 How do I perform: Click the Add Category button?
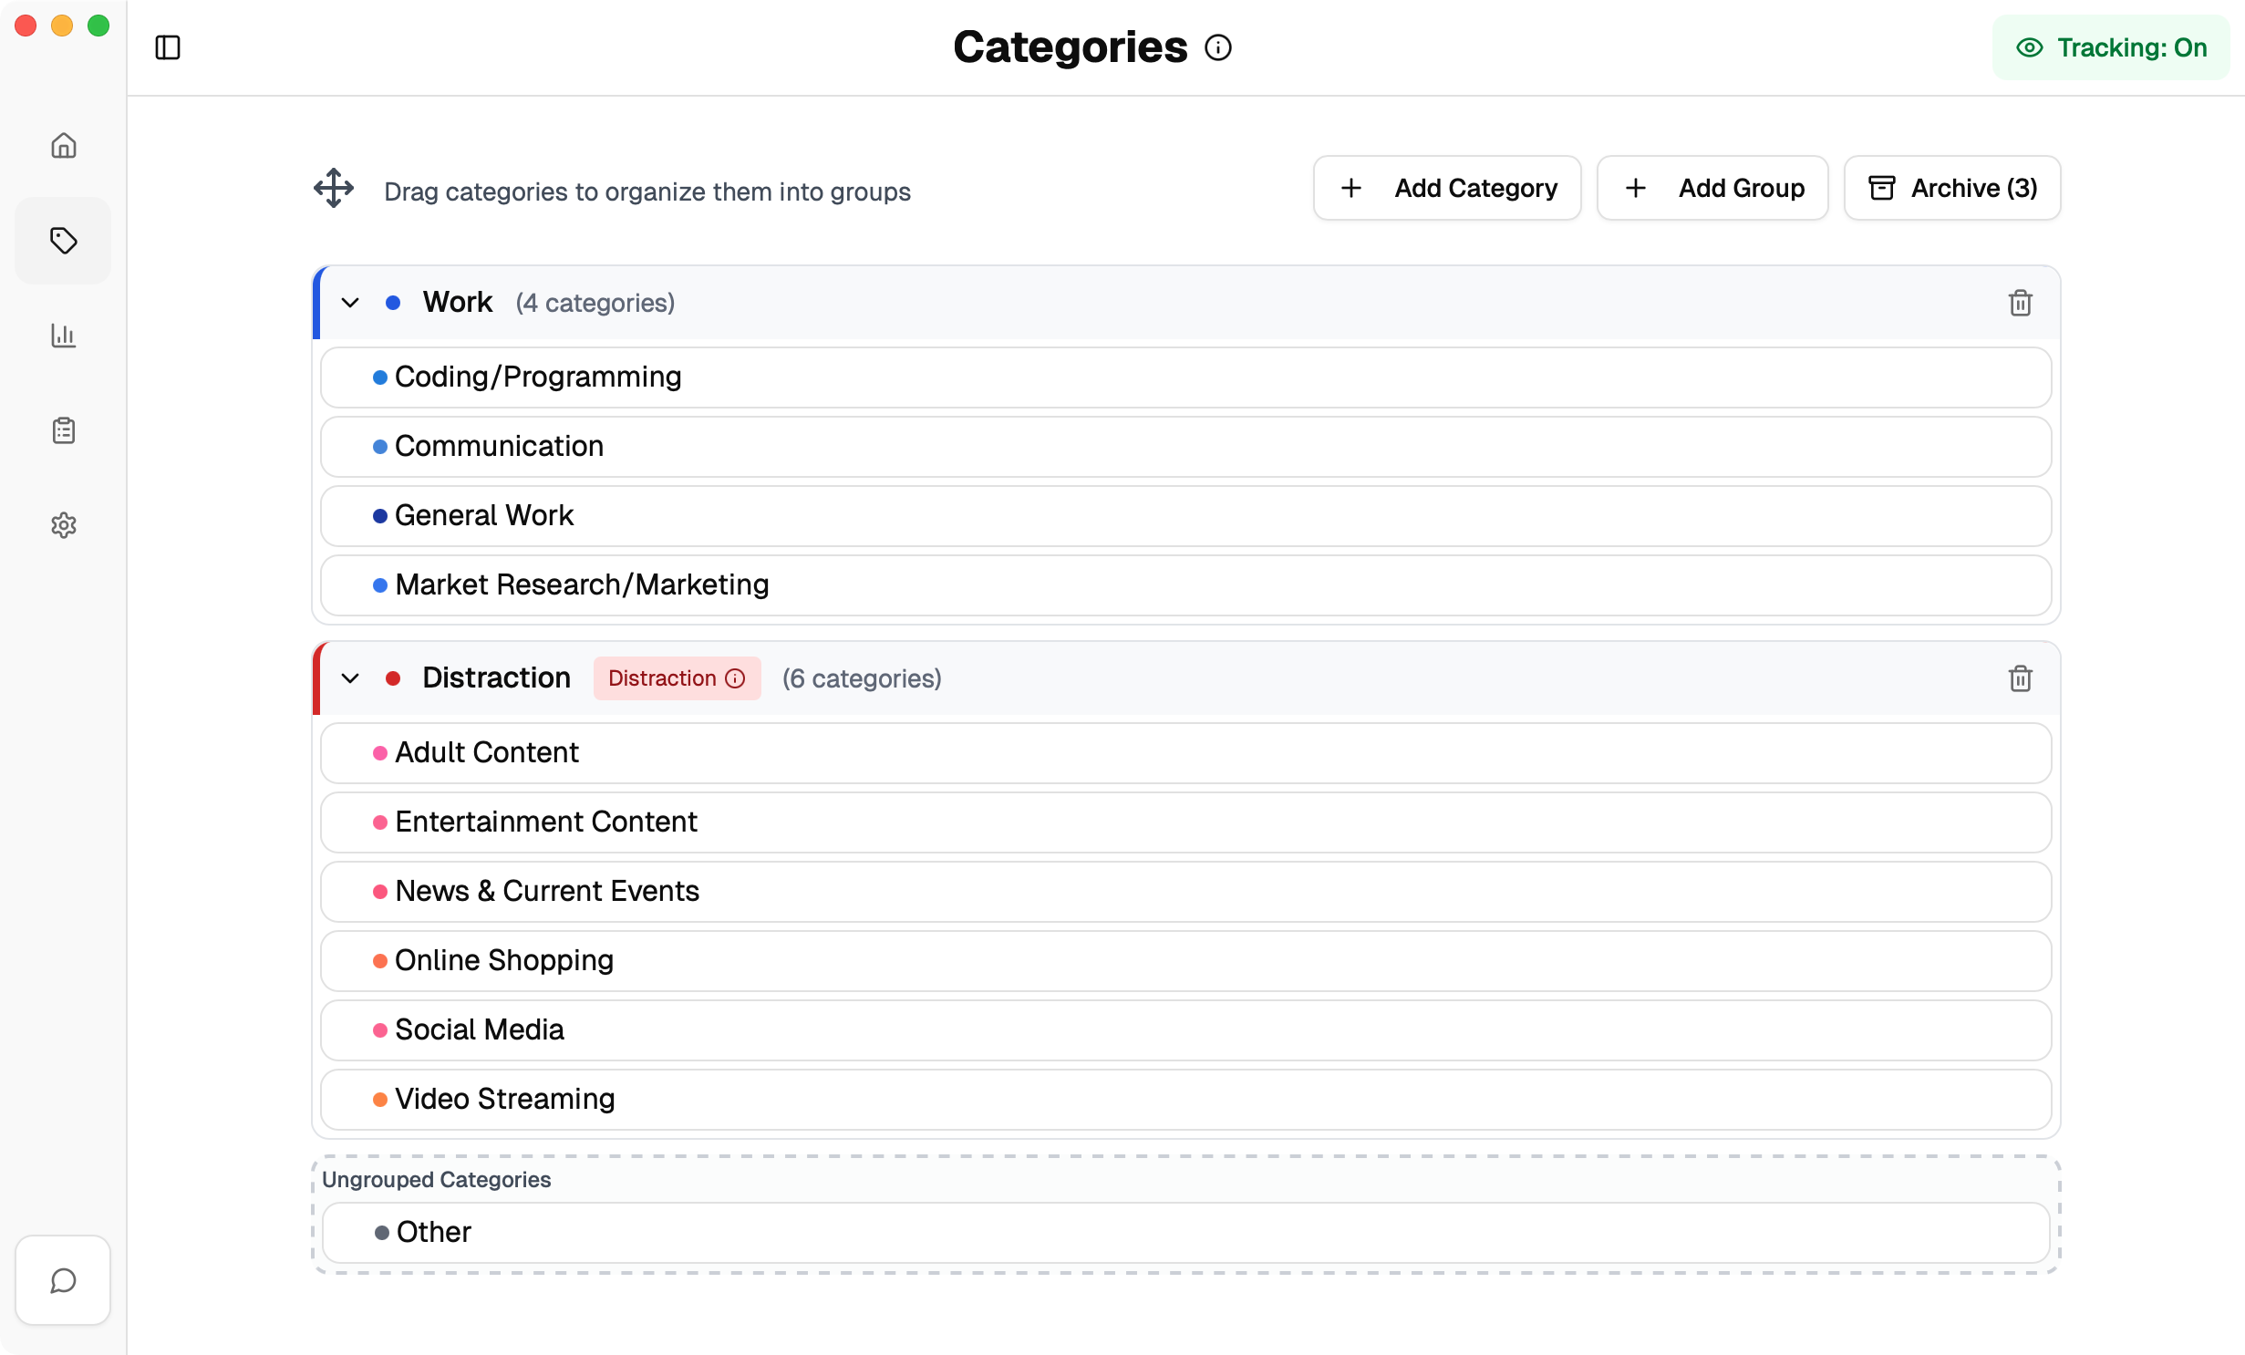(x=1447, y=188)
